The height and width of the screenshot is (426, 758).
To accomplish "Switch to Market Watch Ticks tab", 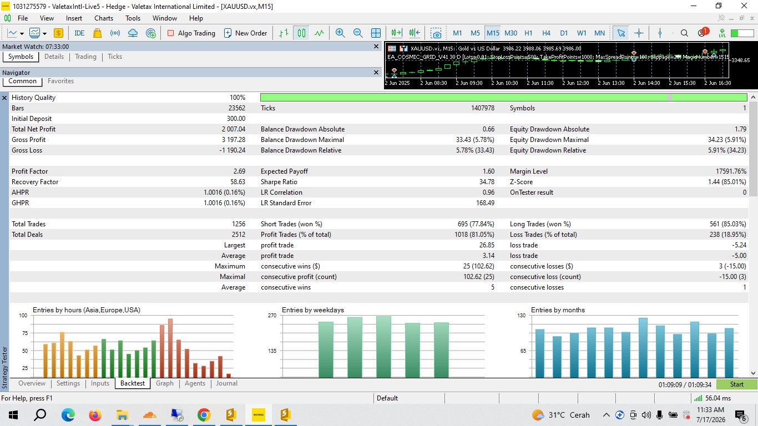I will coord(115,57).
